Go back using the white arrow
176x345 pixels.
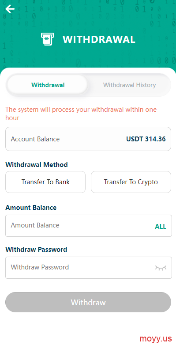click(x=10, y=9)
